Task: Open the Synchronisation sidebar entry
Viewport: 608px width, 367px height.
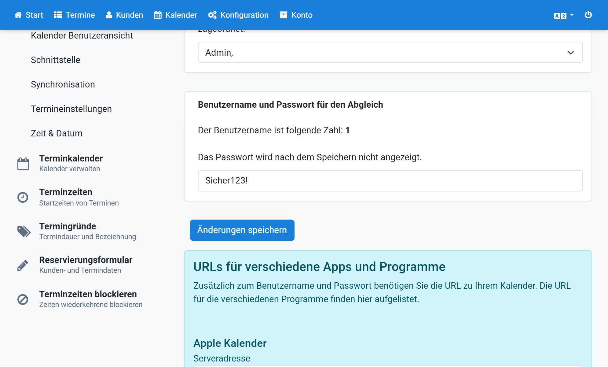Action: 63,84
